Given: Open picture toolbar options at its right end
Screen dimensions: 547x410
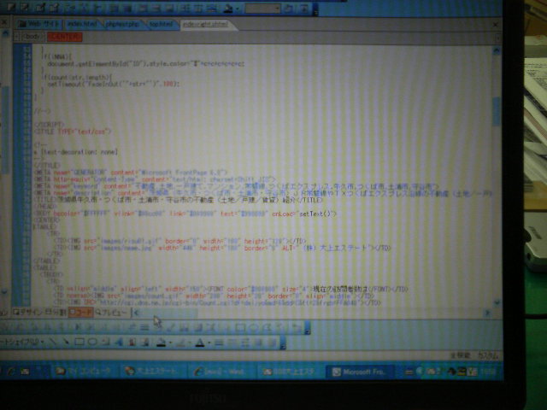Looking at the screenshot, I should pyautogui.click(x=308, y=328).
